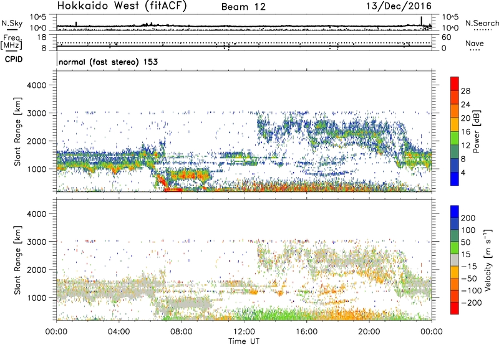Viewport: 499px width, 345px height.
Task: Select the 'Freq. [MHz]' axis label
Action: (11, 42)
